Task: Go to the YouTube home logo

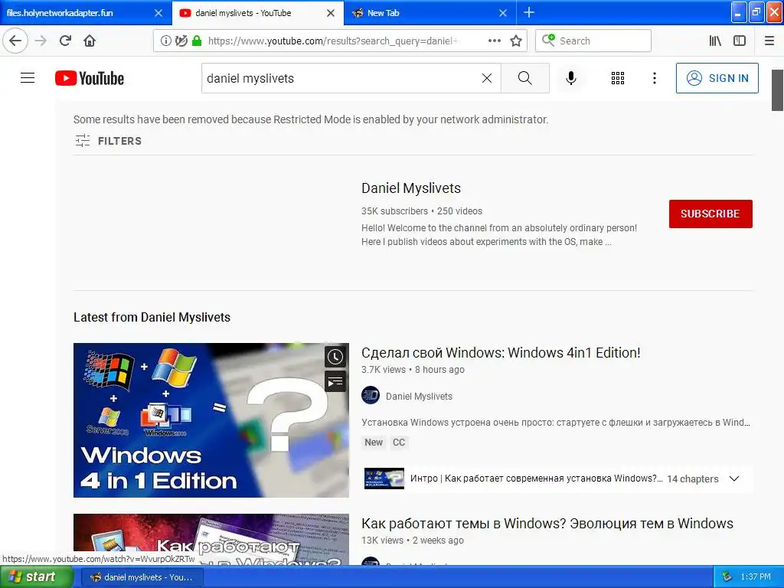Action: [x=90, y=78]
